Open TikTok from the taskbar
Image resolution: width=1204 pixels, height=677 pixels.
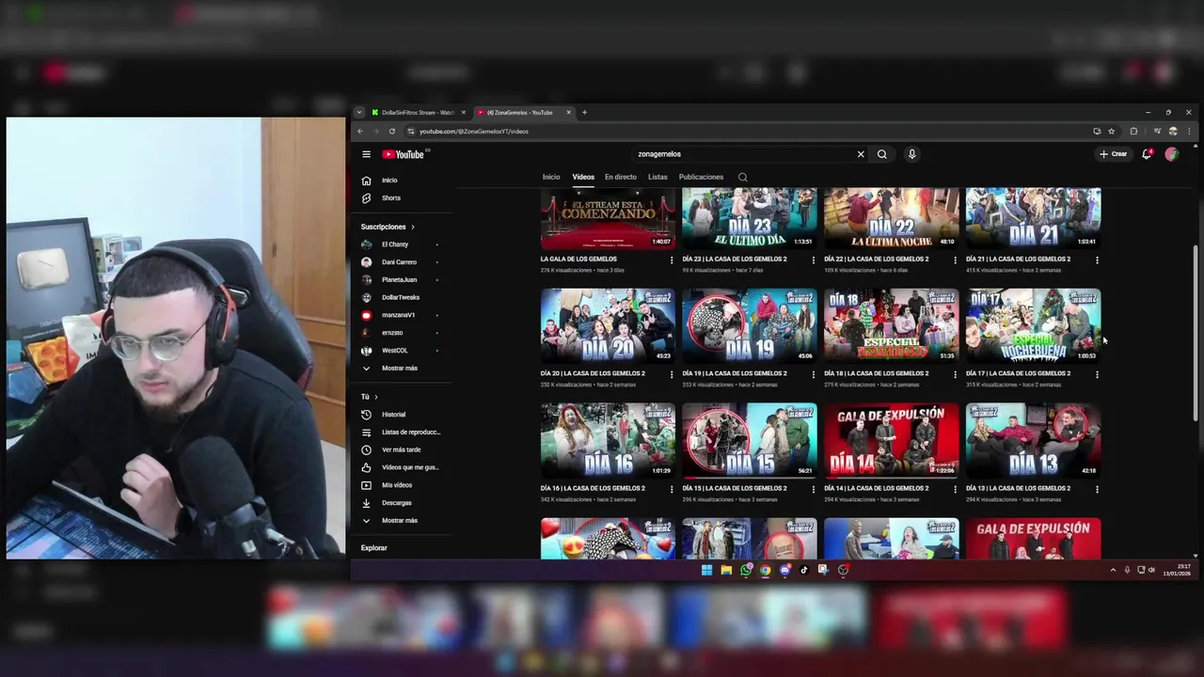click(x=804, y=570)
